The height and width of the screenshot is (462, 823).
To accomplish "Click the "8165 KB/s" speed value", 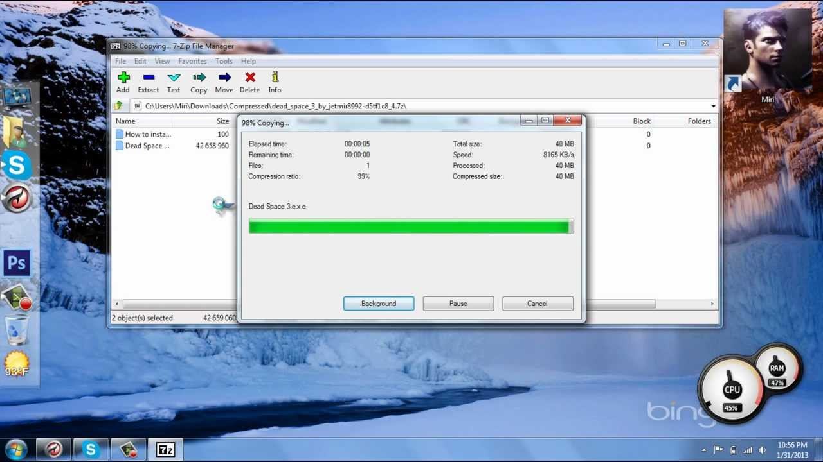I will pyautogui.click(x=559, y=155).
